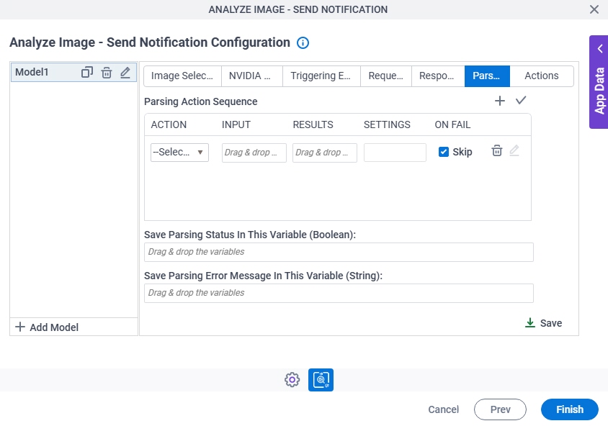This screenshot has height=426, width=608.
Task: Focus Save Parsing Error Message variable field
Action: click(339, 293)
